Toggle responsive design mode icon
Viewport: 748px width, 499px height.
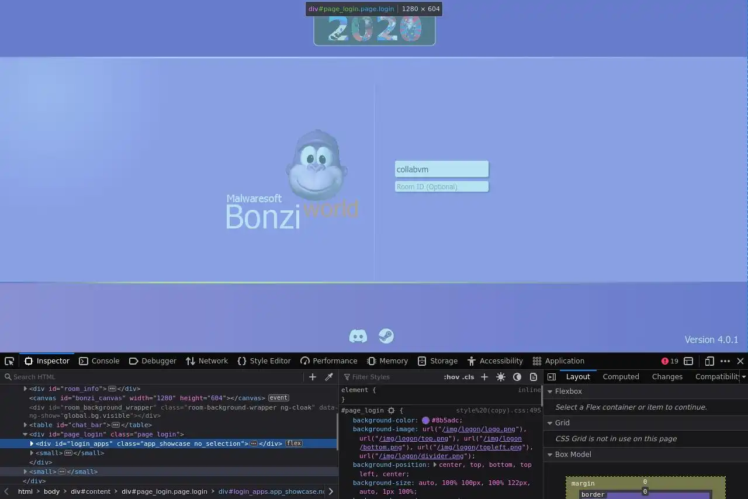(709, 361)
